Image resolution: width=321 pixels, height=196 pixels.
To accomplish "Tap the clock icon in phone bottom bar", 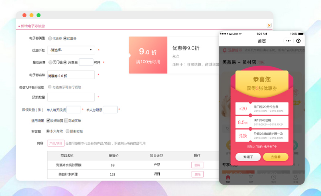I will [273, 177].
